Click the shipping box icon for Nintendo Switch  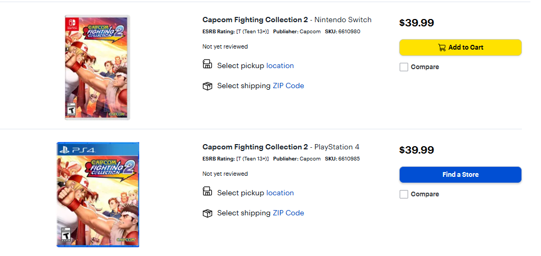click(x=208, y=86)
